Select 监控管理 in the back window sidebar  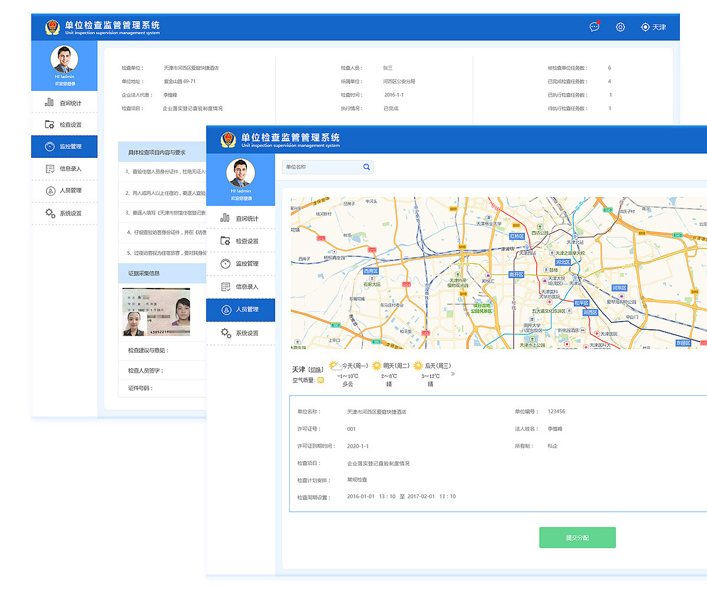pyautogui.click(x=64, y=147)
